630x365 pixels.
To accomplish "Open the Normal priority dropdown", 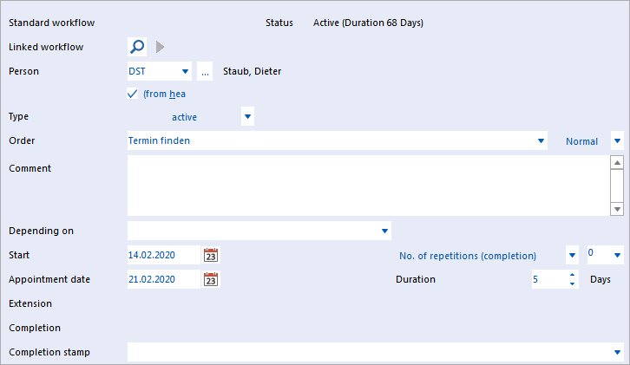I will [617, 141].
